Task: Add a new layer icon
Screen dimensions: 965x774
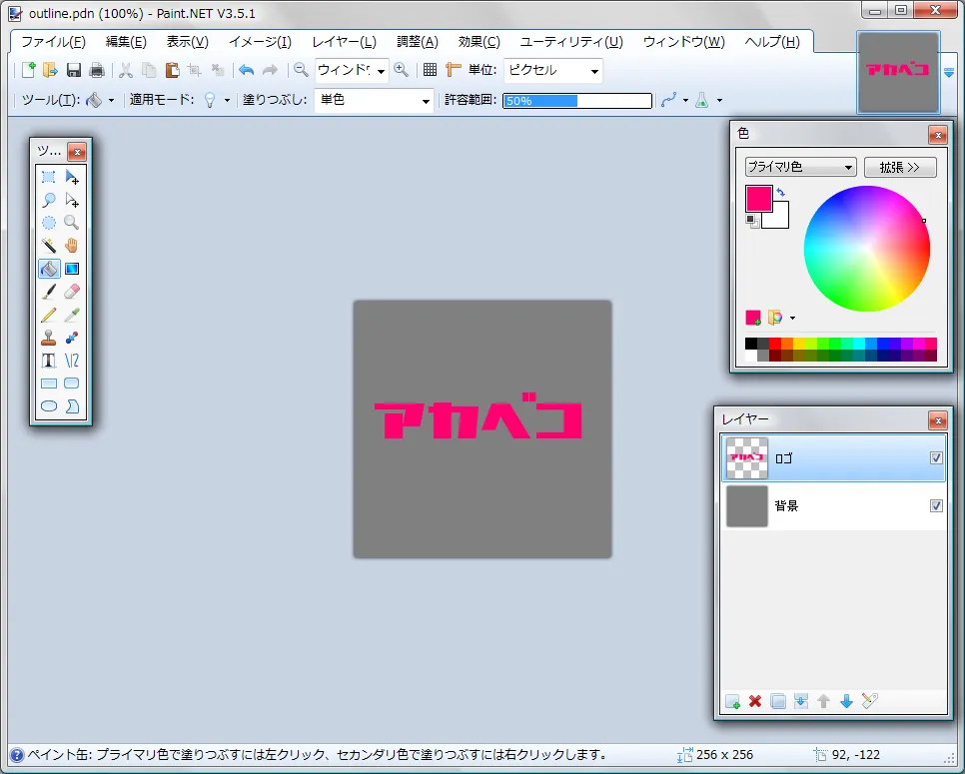Action: click(x=732, y=701)
